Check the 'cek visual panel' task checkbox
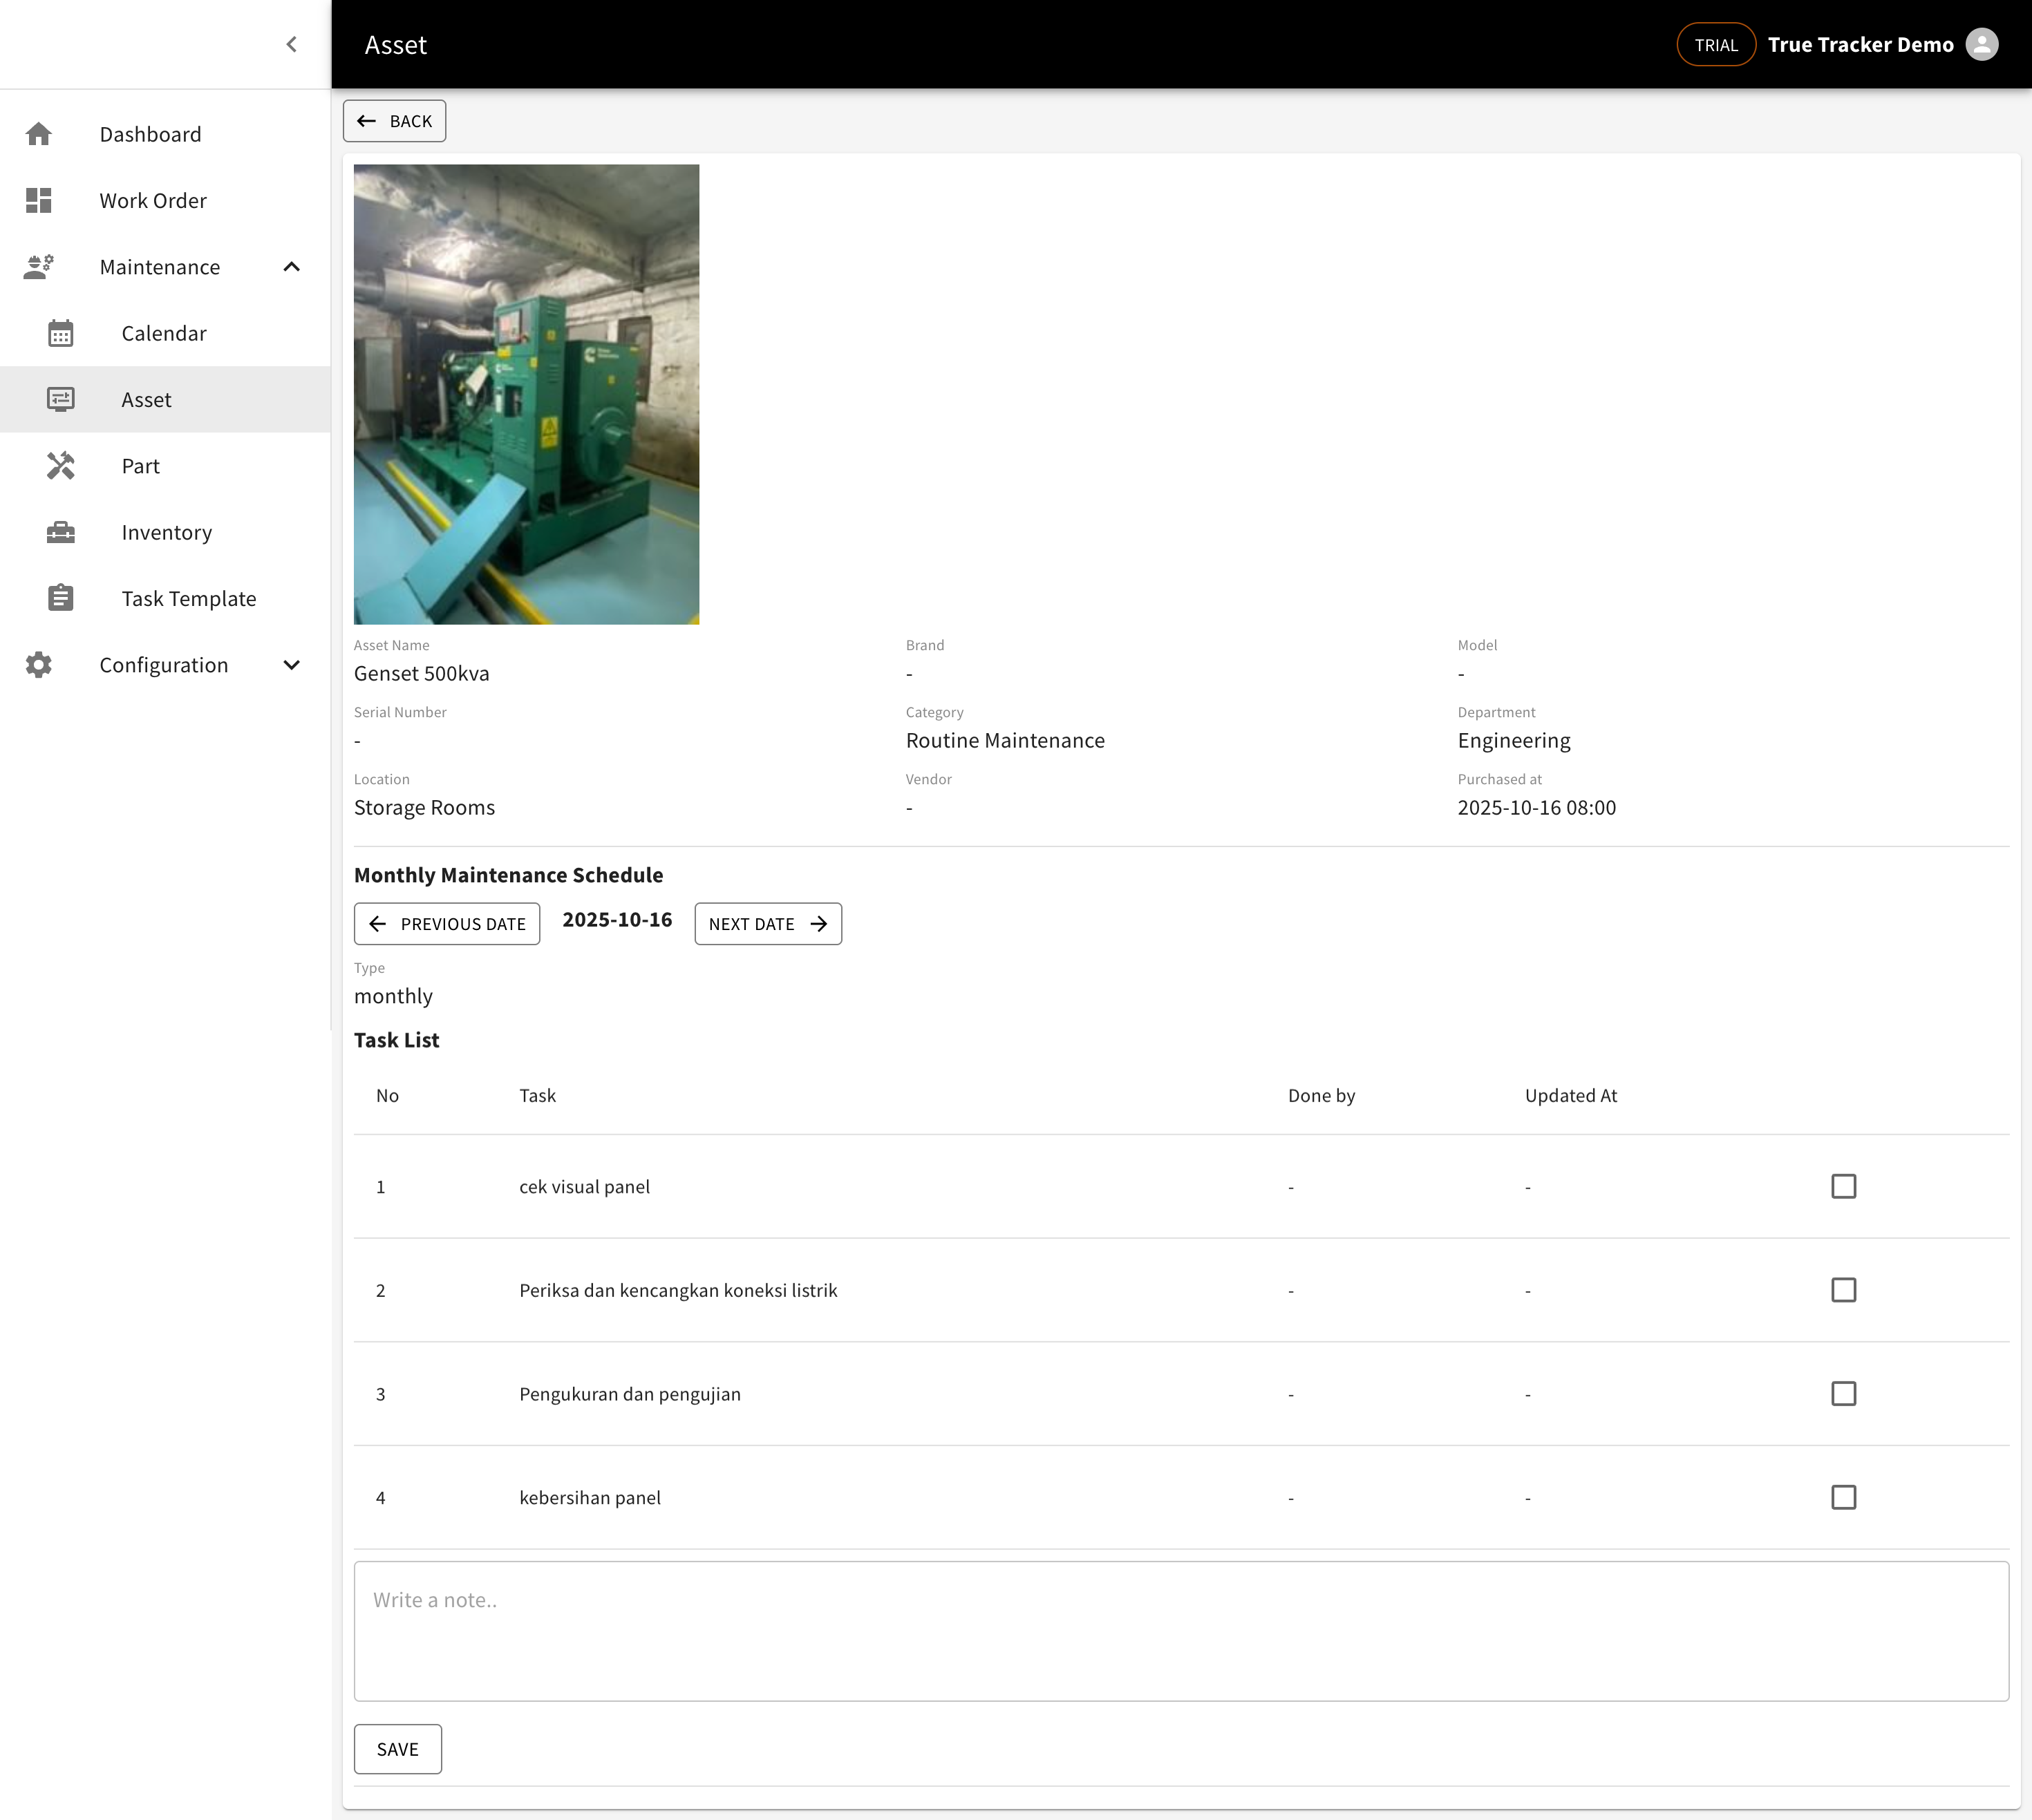2032x1820 pixels. pyautogui.click(x=1843, y=1186)
